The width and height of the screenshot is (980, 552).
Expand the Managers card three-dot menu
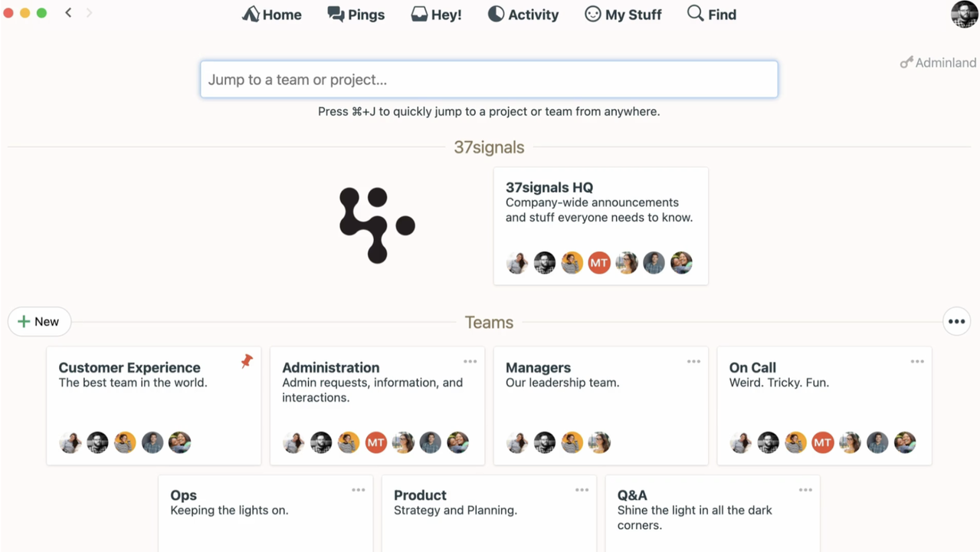[x=693, y=362]
